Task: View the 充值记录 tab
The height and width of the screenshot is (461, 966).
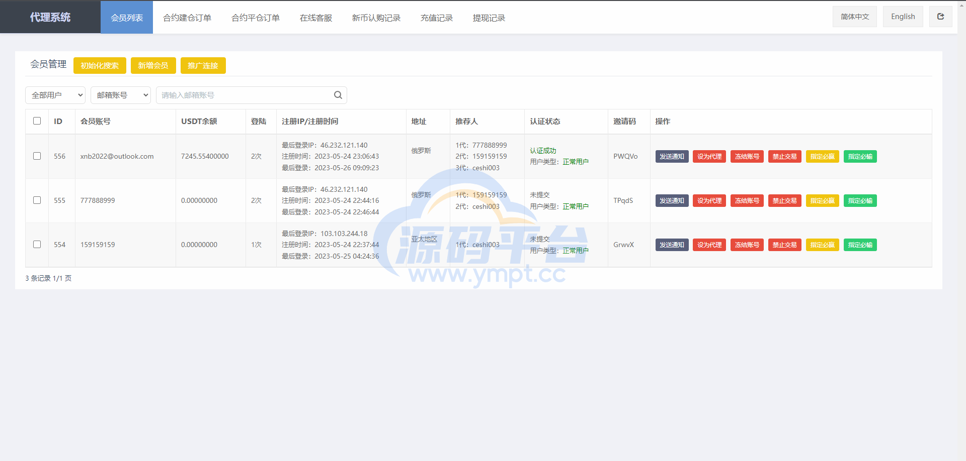Action: [437, 18]
